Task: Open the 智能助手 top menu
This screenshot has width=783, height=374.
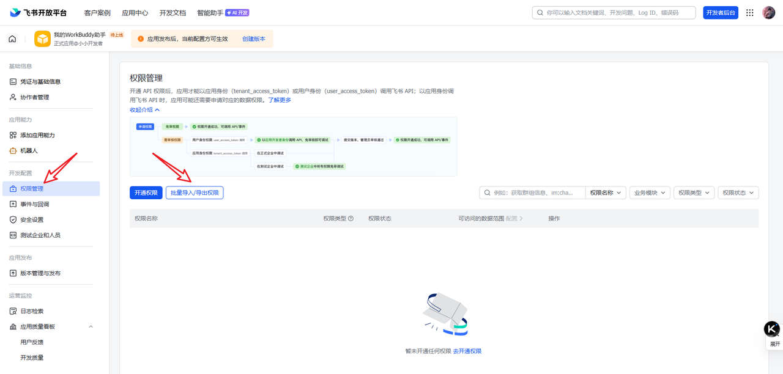Action: [x=223, y=13]
